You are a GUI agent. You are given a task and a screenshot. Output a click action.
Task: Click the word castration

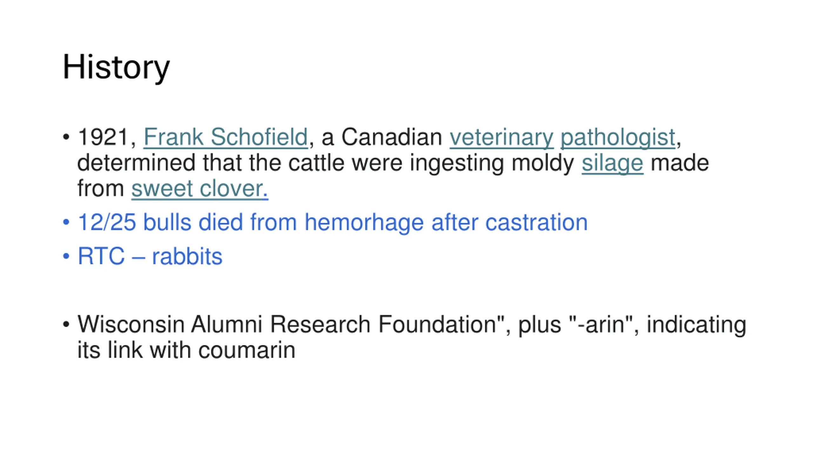click(x=536, y=222)
